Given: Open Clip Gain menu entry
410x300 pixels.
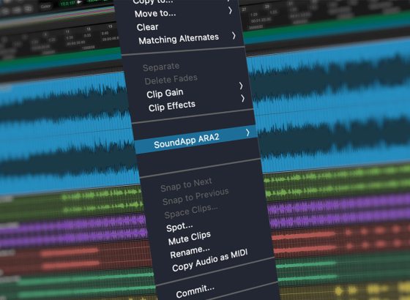Looking at the screenshot, I should pyautogui.click(x=165, y=94).
